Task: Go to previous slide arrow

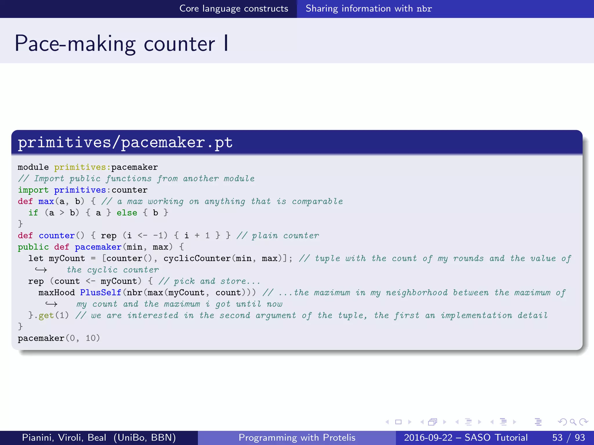Action: [387, 422]
